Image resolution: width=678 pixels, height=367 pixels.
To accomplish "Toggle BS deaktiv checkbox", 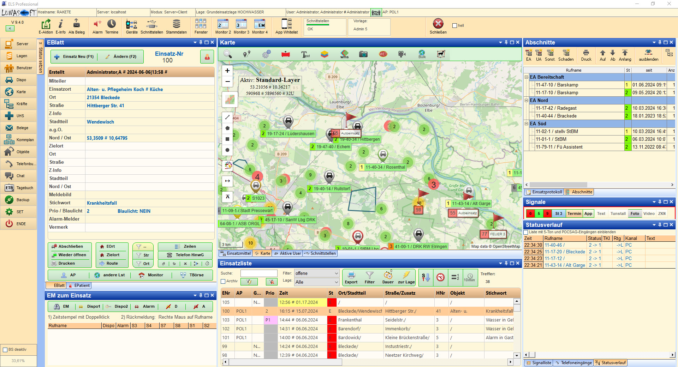I will coord(5,350).
